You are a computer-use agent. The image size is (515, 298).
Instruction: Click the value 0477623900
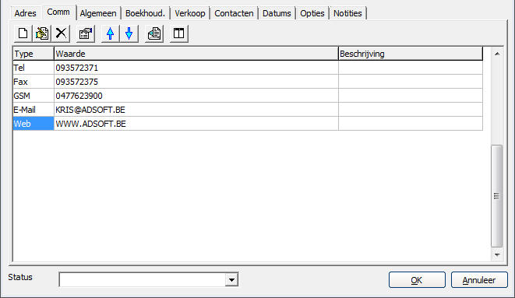(x=79, y=96)
